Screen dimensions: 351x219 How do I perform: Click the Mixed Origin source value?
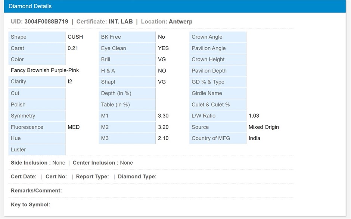[x=264, y=127]
